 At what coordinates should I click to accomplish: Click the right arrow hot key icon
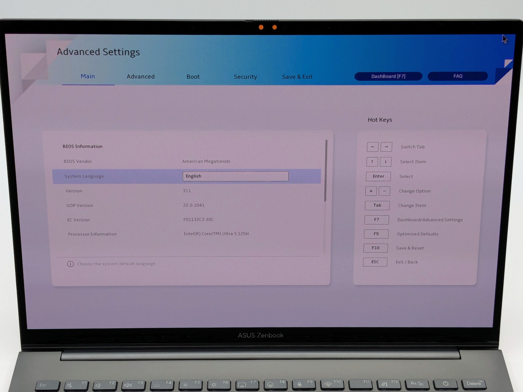[x=386, y=147]
